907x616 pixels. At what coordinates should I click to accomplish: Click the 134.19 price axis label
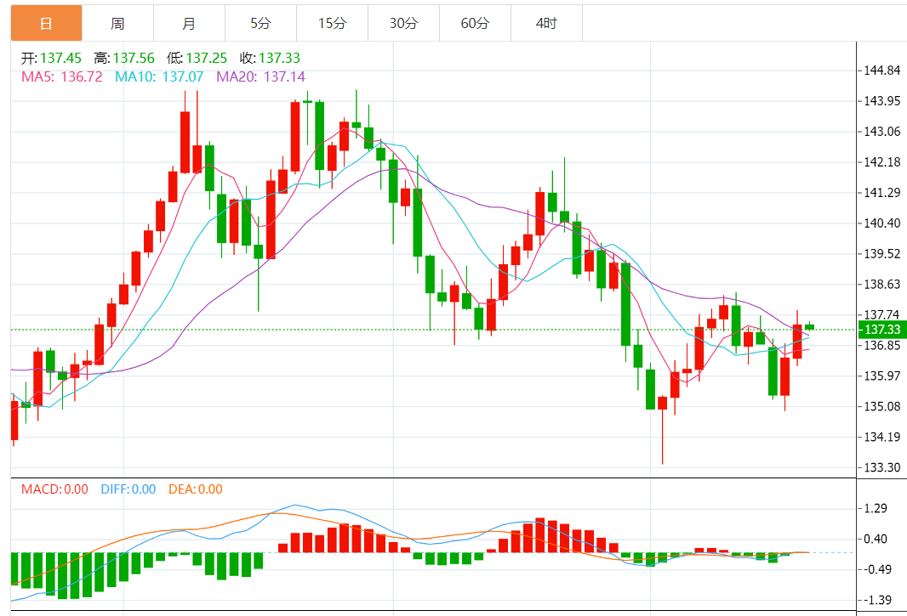[x=882, y=438]
